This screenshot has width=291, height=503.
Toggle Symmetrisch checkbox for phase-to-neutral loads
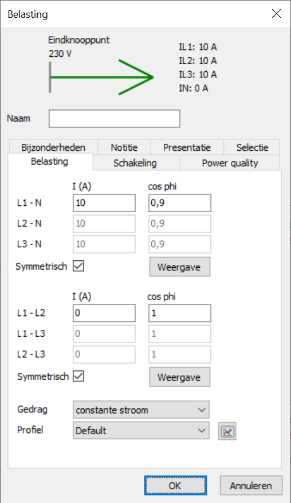click(x=78, y=266)
